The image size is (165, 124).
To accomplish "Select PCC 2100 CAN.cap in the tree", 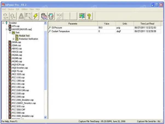I will 21,90.
